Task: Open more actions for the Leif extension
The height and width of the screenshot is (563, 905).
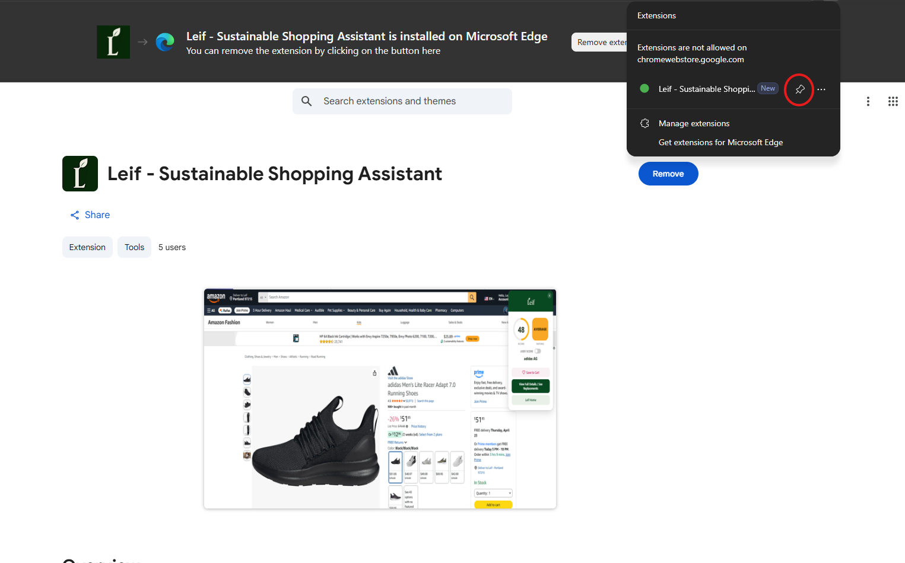Action: coord(821,89)
